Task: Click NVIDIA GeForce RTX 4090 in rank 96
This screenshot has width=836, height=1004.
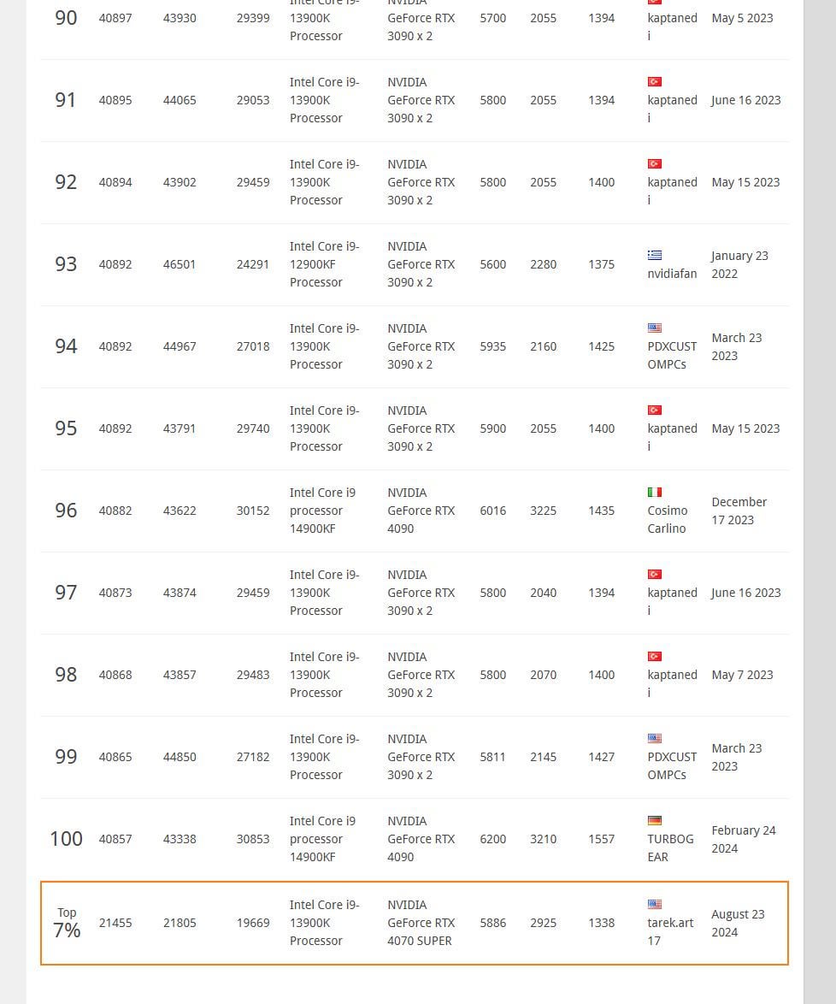Action: pyautogui.click(x=421, y=511)
